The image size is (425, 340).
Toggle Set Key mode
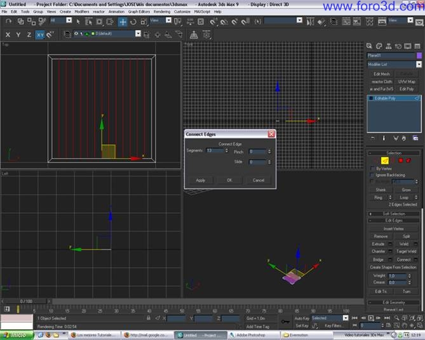[x=302, y=325]
